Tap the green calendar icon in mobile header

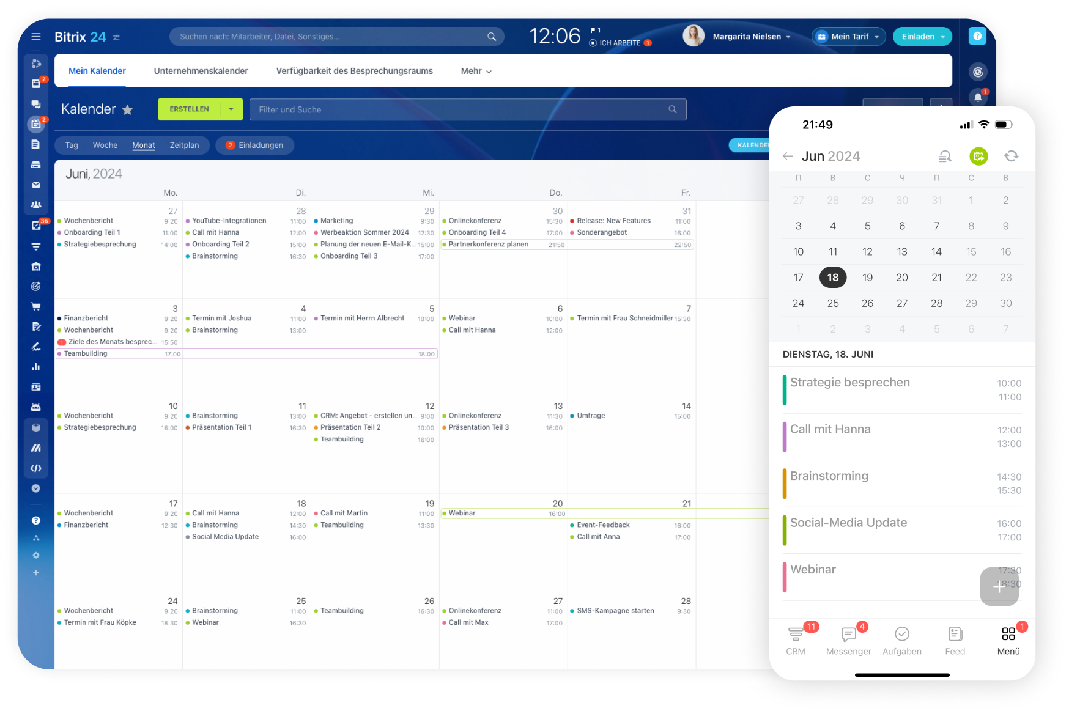coord(978,157)
